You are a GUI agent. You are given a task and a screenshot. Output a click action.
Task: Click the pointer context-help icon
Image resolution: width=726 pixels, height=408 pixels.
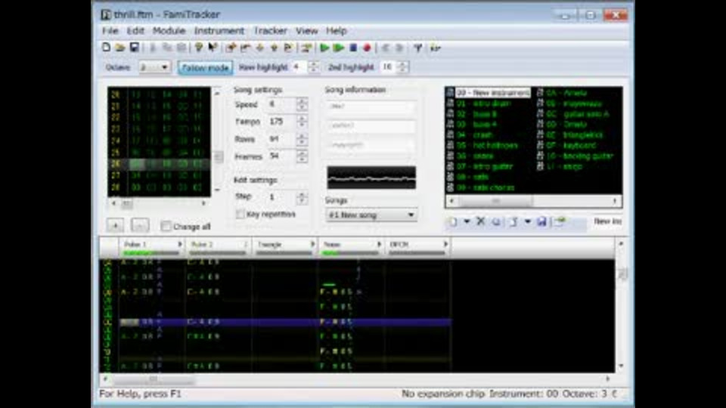(213, 48)
